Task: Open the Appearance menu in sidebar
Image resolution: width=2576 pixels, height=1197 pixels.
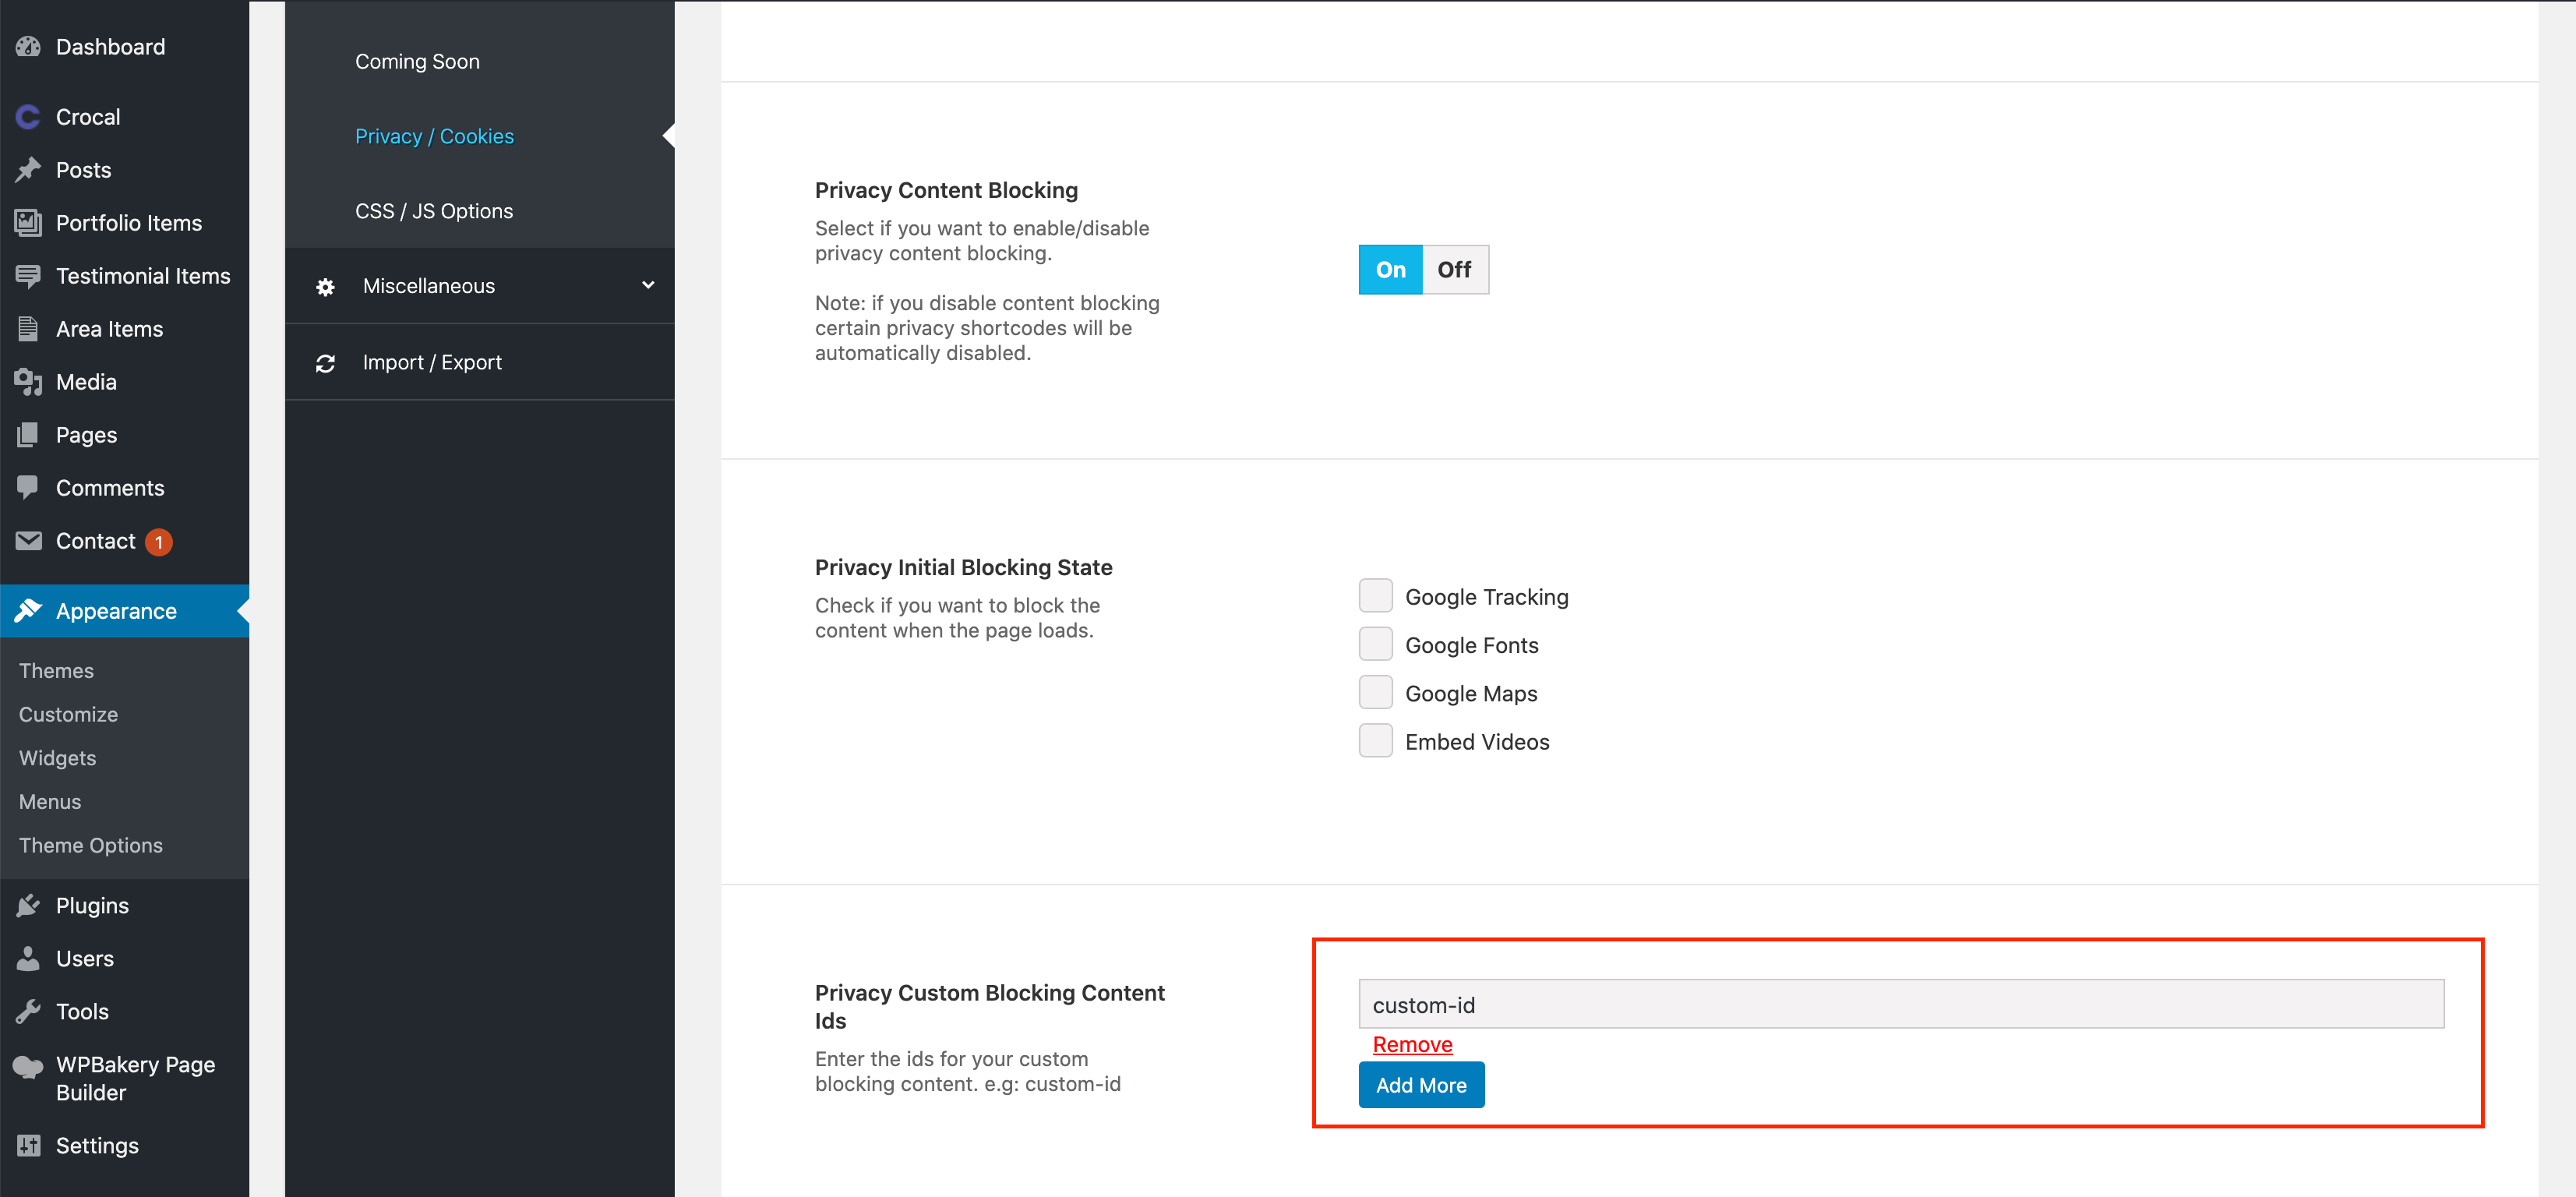Action: (x=116, y=611)
